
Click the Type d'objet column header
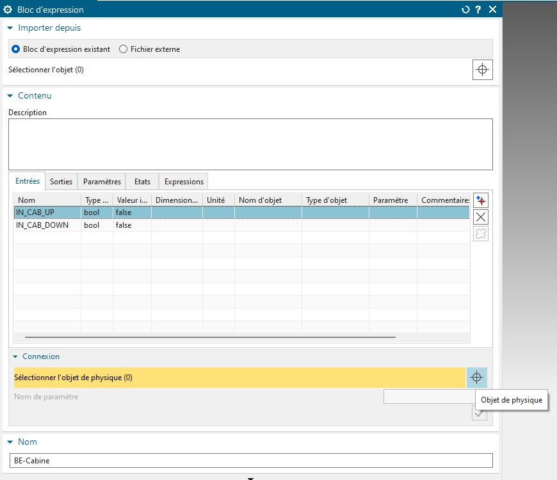tap(335, 200)
